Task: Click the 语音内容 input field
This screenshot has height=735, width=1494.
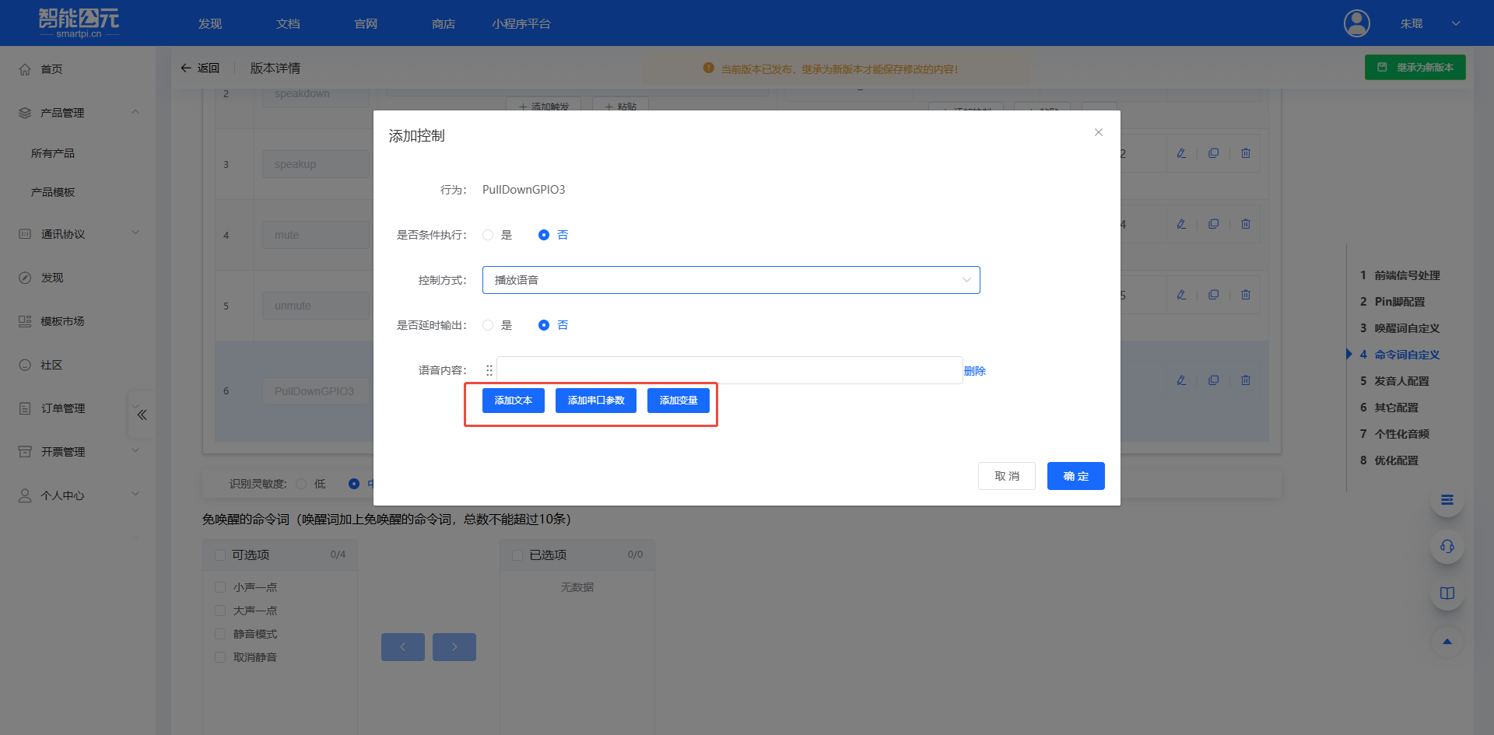Action: (x=729, y=370)
